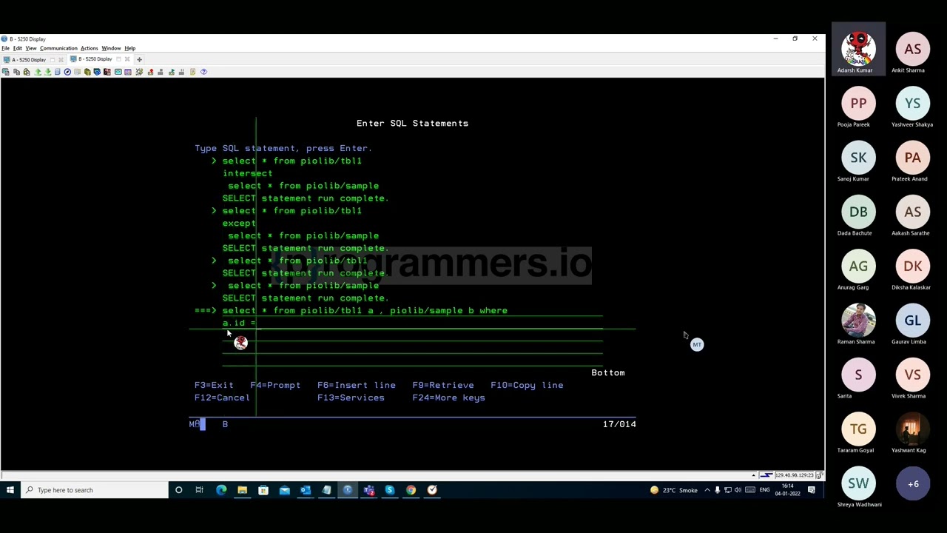Open the File menu
The width and height of the screenshot is (947, 533).
click(5, 48)
